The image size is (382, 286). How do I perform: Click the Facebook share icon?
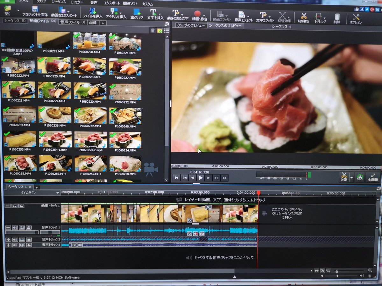[362, 9]
